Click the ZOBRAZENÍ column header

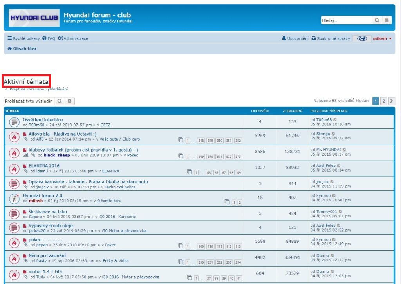tap(292, 111)
